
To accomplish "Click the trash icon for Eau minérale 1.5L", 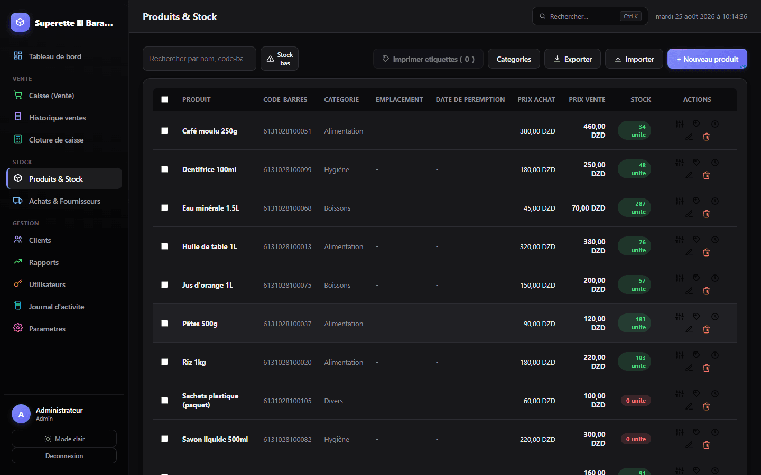I will (706, 214).
